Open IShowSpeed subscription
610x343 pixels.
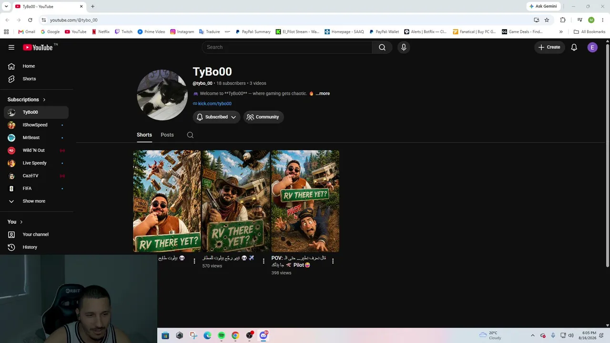pyautogui.click(x=36, y=125)
